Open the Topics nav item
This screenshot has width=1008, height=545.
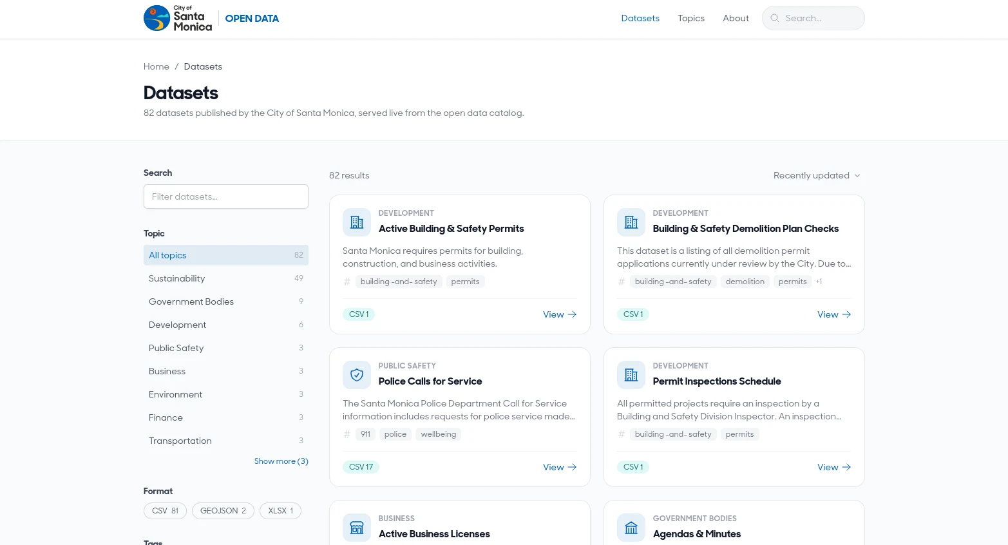pos(691,18)
